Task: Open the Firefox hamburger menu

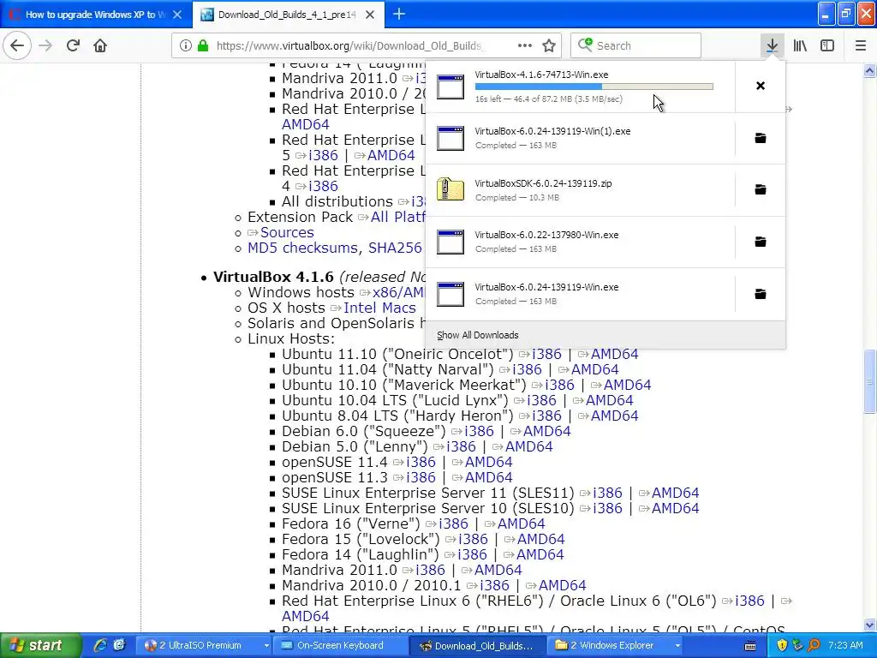Action: click(x=861, y=46)
